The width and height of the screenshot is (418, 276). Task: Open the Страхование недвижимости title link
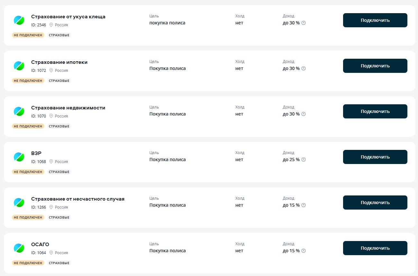tap(68, 108)
